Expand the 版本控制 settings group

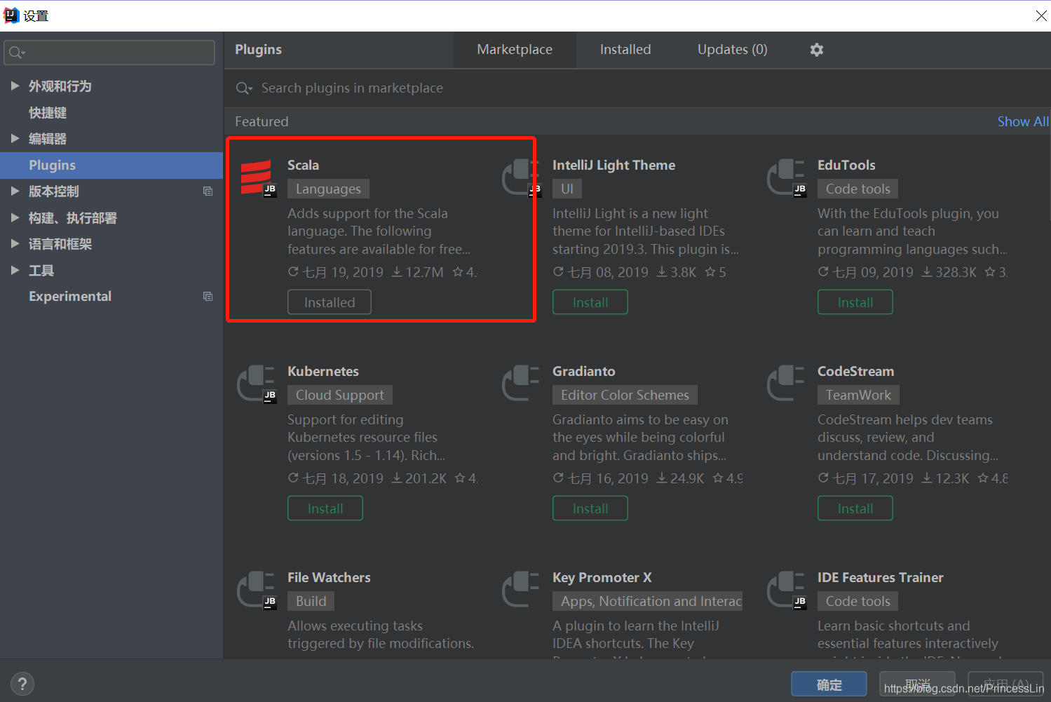click(15, 191)
